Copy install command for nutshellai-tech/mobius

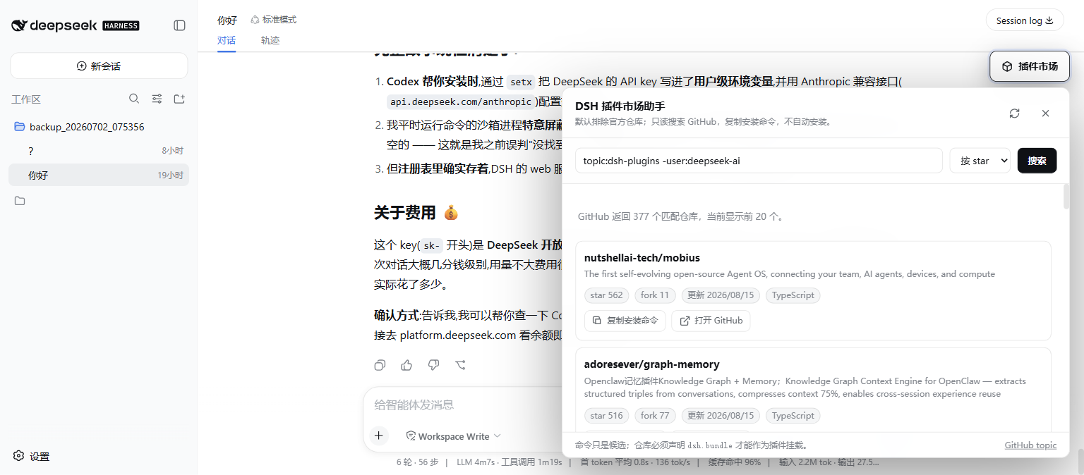pyautogui.click(x=625, y=320)
